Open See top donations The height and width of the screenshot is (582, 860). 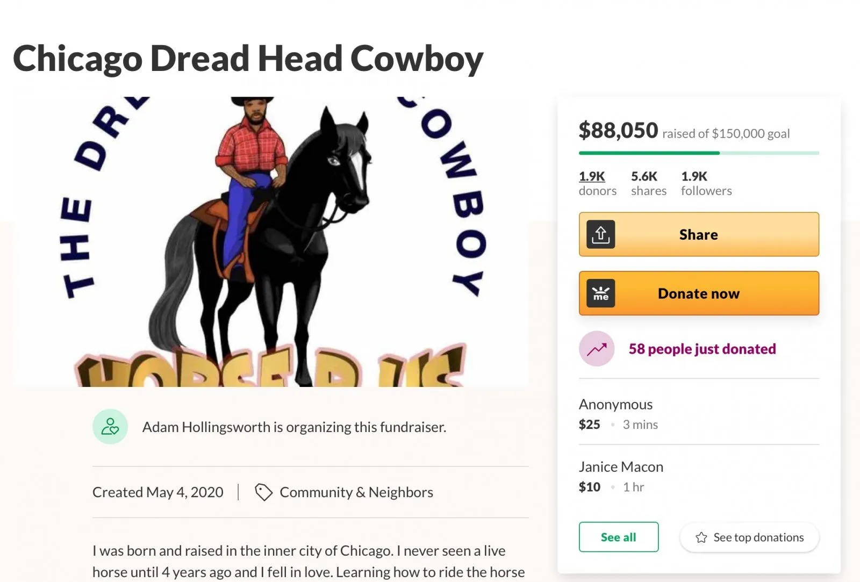click(x=749, y=537)
